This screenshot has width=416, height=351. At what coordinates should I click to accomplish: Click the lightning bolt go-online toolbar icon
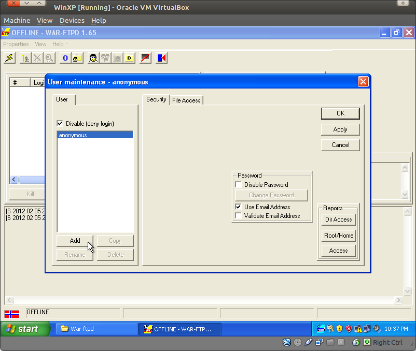(x=9, y=57)
